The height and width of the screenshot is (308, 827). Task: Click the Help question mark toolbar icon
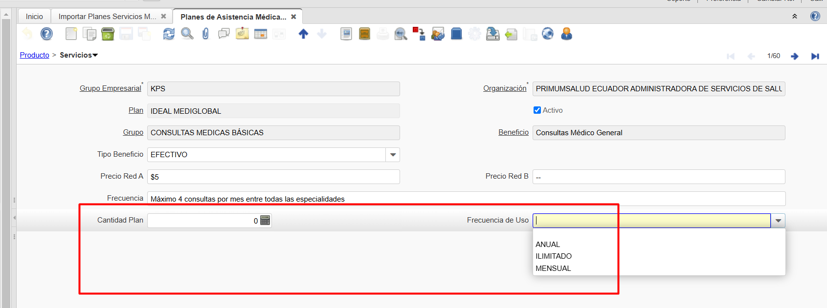[46, 34]
